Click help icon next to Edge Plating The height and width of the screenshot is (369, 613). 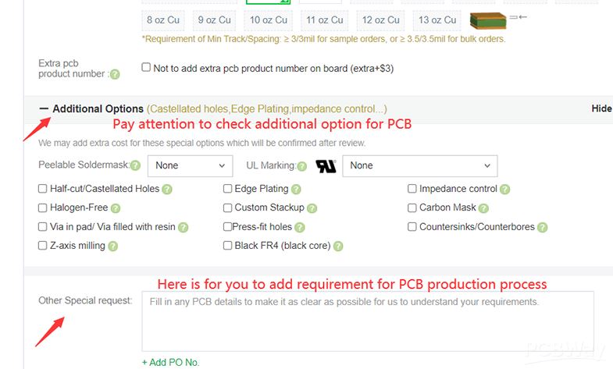click(297, 190)
